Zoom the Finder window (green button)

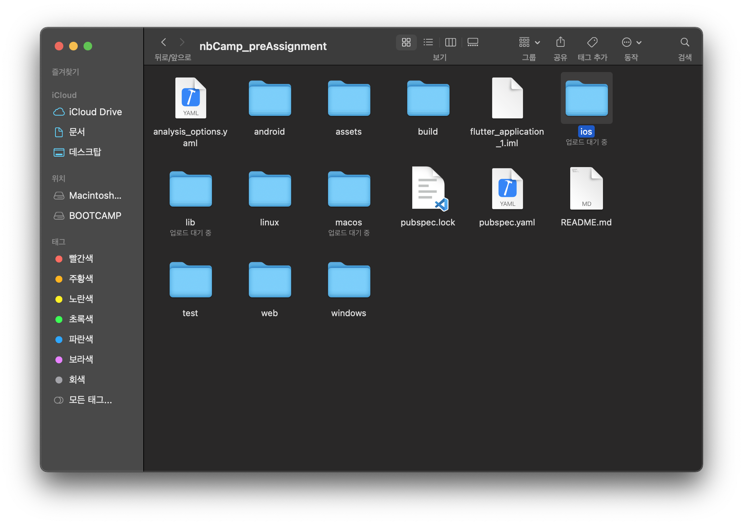88,46
